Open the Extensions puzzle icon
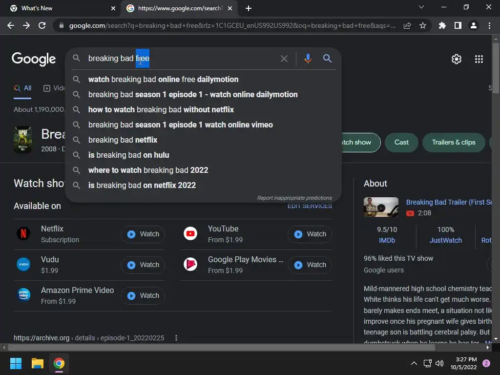Image resolution: width=500 pixels, height=375 pixels. pyautogui.click(x=442, y=25)
